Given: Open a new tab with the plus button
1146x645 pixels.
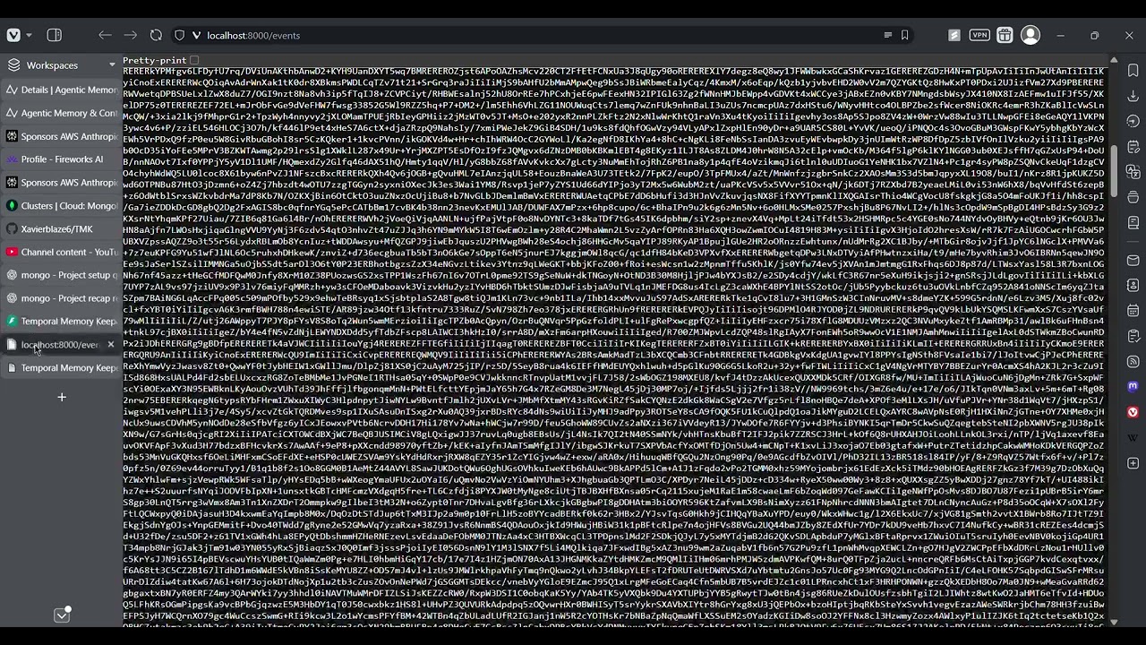Looking at the screenshot, I should pos(62,397).
